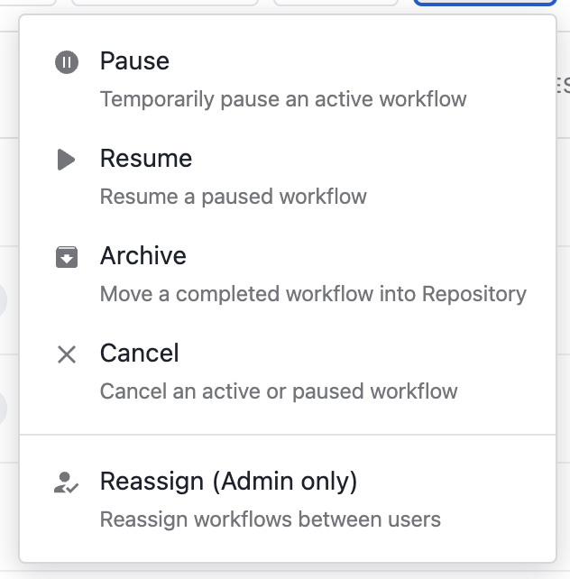Viewport: 570px width, 579px height.
Task: Click 'Resume a paused workflow' description
Action: click(x=234, y=197)
